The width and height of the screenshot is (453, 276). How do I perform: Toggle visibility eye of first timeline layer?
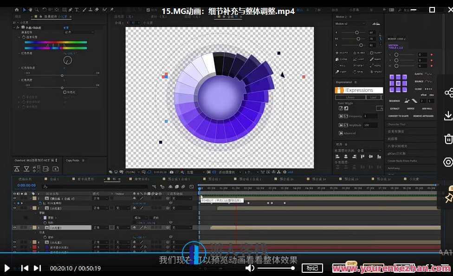pos(15,198)
